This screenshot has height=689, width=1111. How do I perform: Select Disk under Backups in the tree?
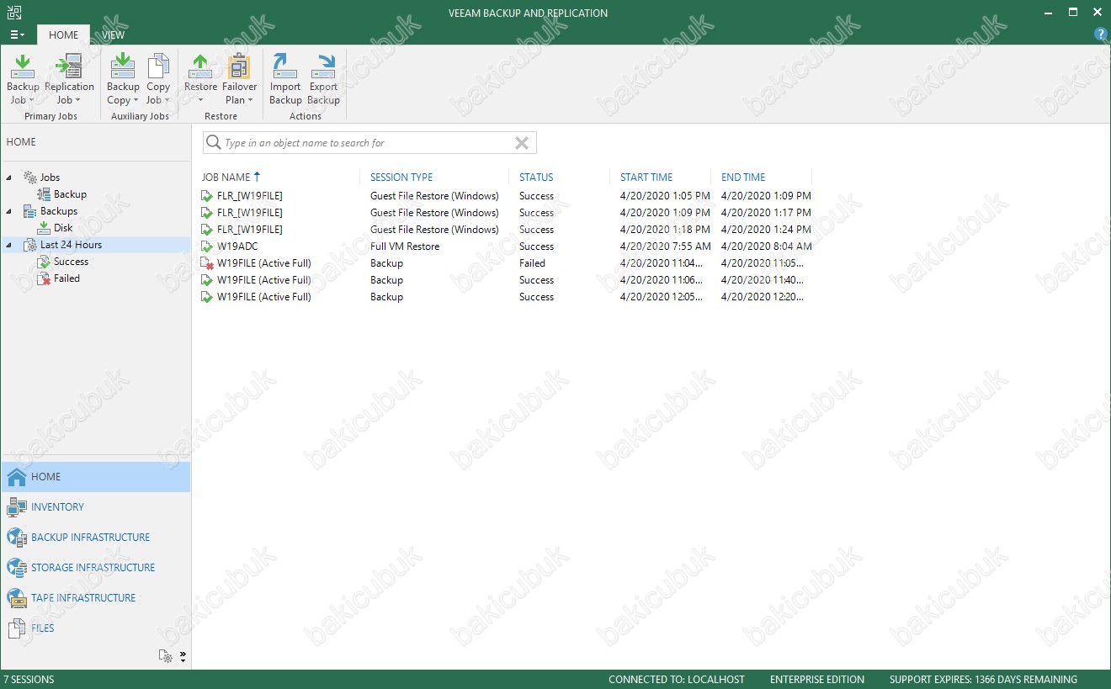point(63,228)
